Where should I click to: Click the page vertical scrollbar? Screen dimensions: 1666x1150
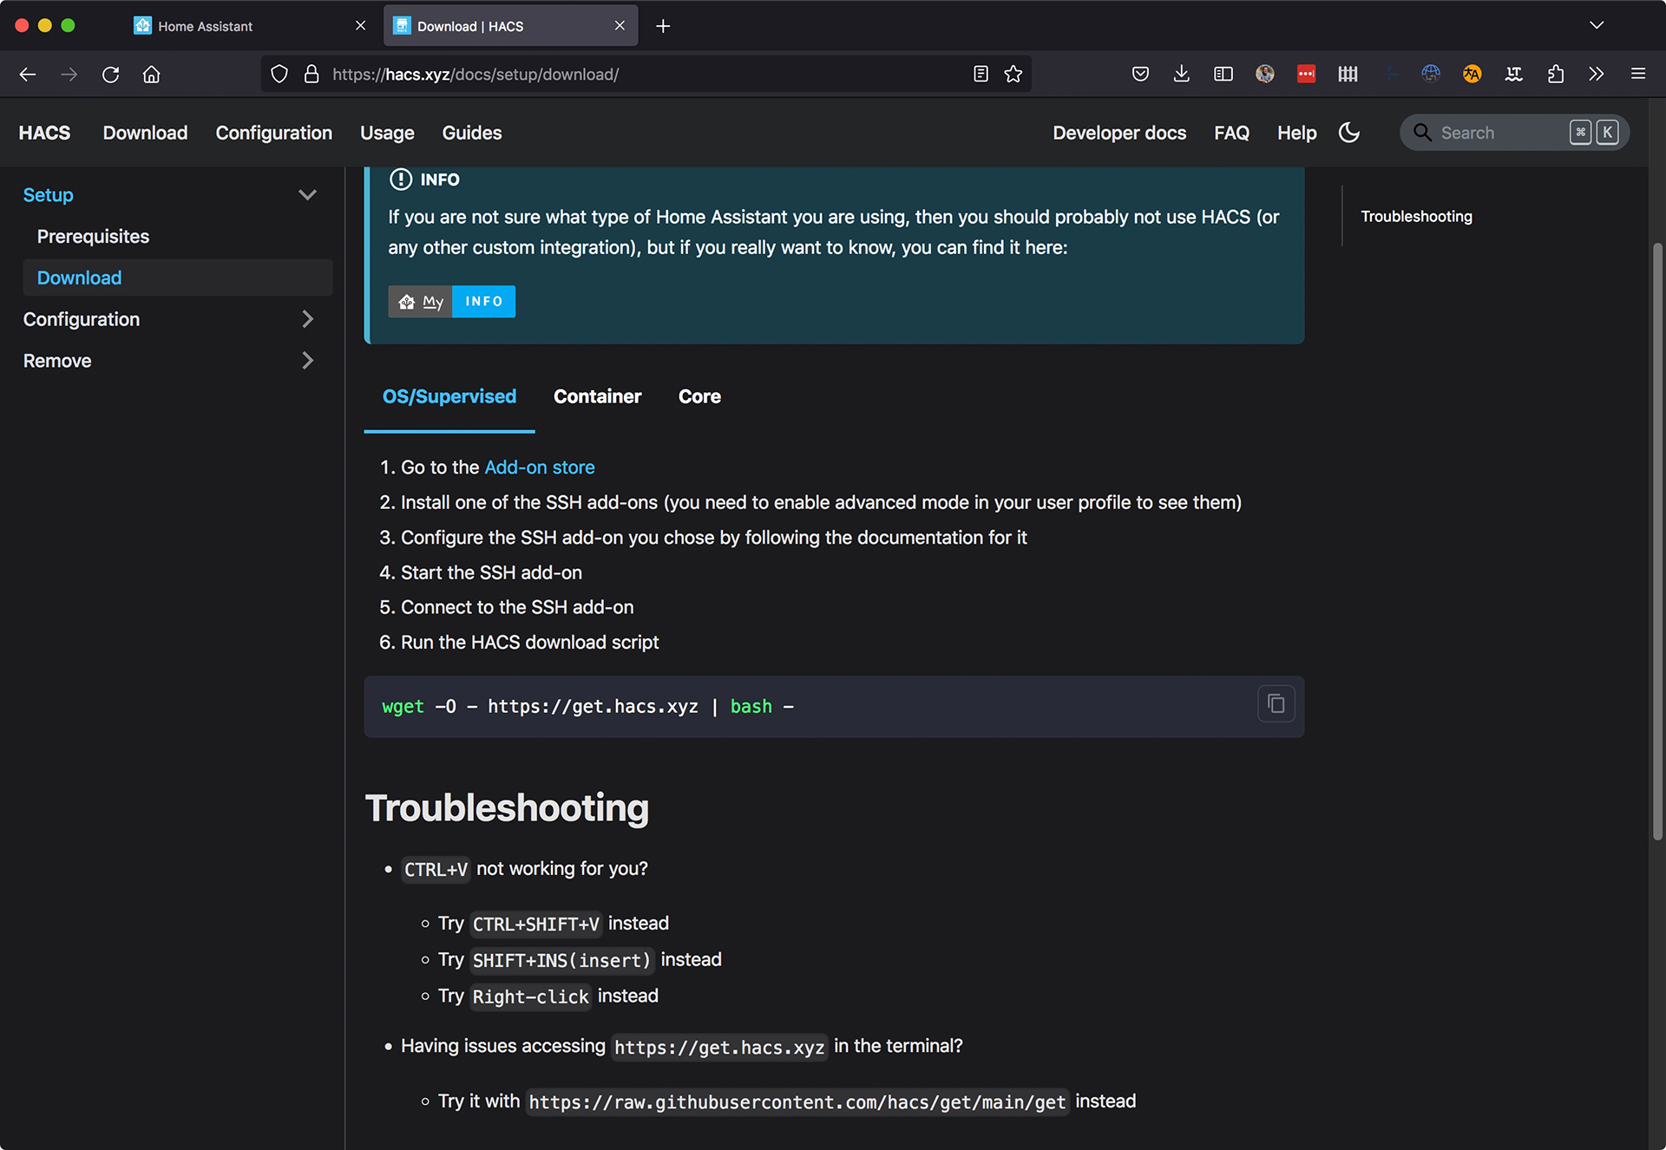click(1657, 542)
